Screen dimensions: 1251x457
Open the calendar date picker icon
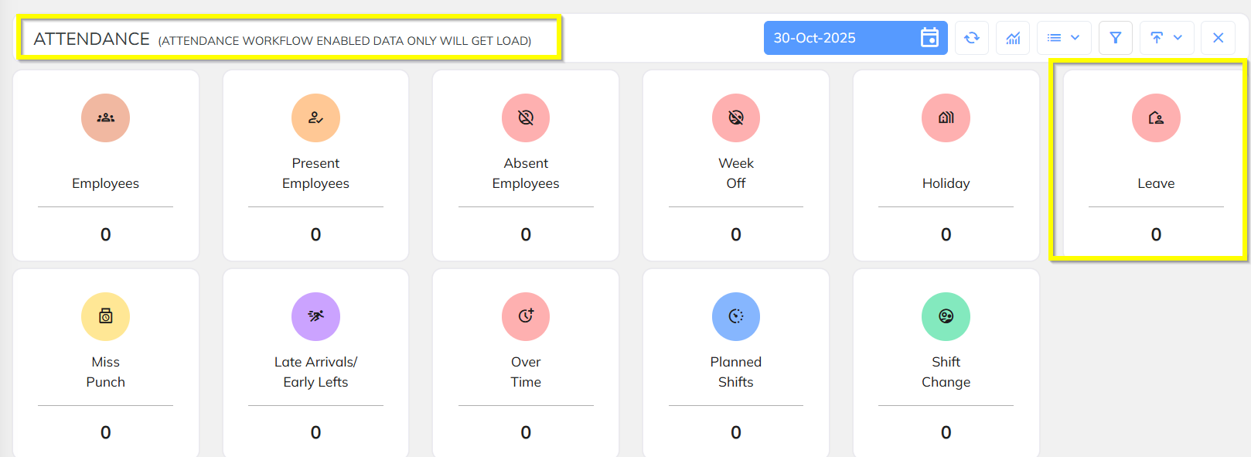point(929,38)
